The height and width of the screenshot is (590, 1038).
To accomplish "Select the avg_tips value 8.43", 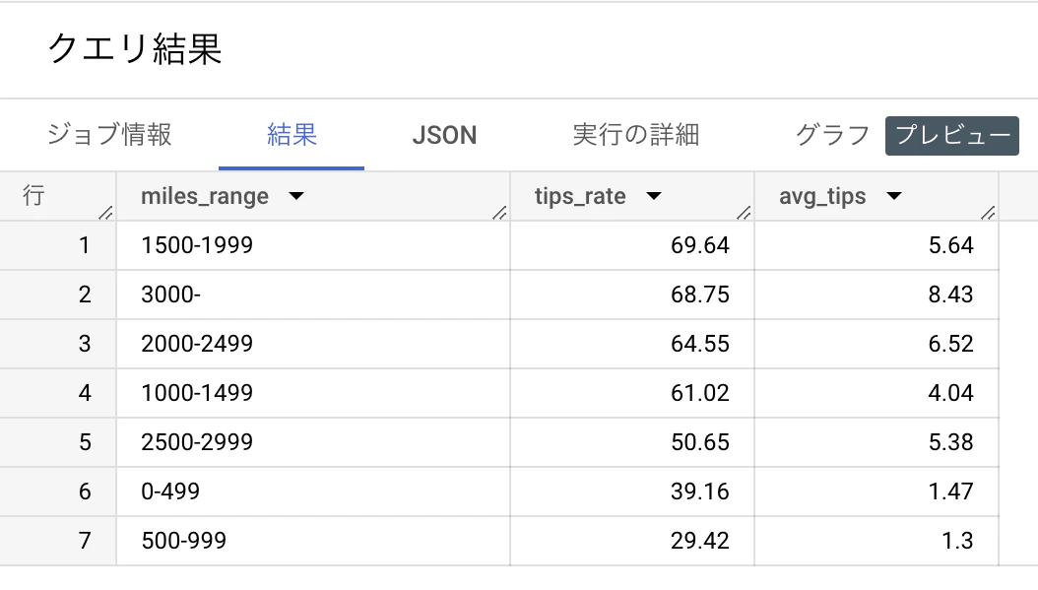I will tap(950, 295).
